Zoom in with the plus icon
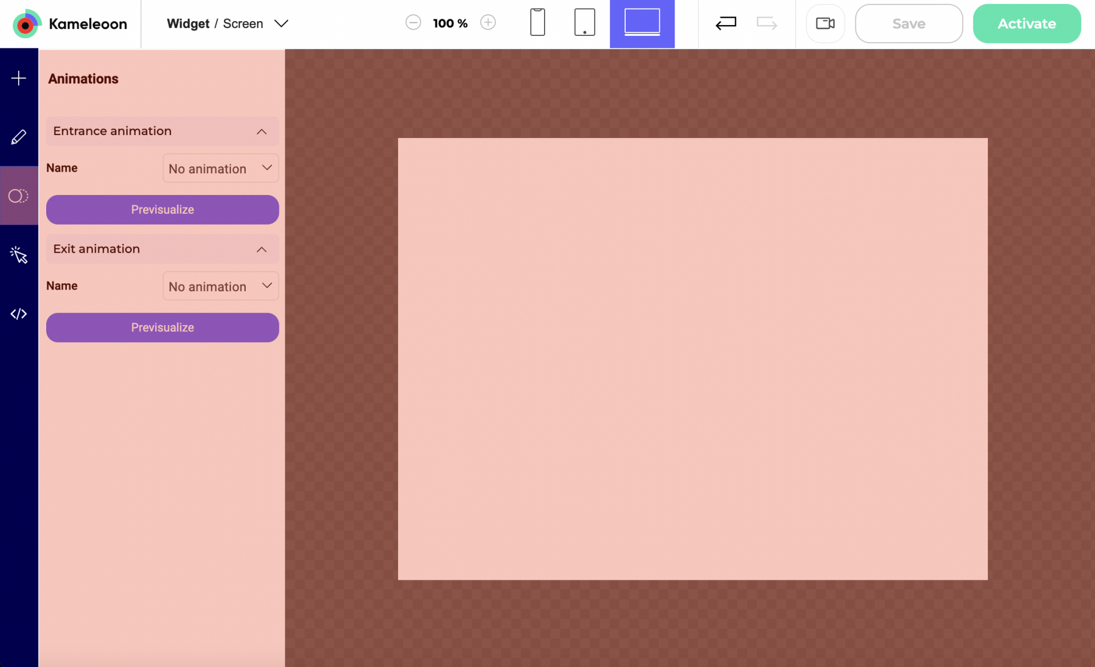 tap(488, 23)
